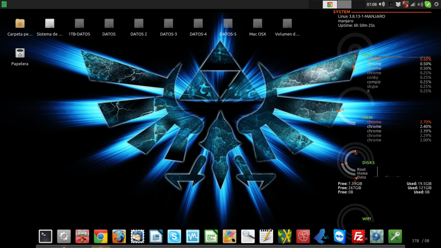Screen dimensions: 441x248
Task: Open LibreOffice Writer from the dock
Action: (156, 236)
